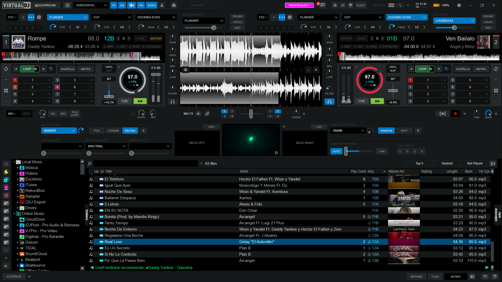The width and height of the screenshot is (502, 282).
Task: Click the EVENT button in top bar
Action: click(361, 5)
